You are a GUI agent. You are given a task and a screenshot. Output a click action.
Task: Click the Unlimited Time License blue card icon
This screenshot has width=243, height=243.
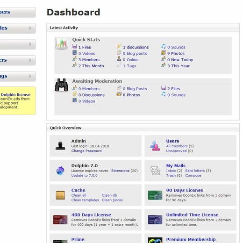pyautogui.click(x=155, y=220)
